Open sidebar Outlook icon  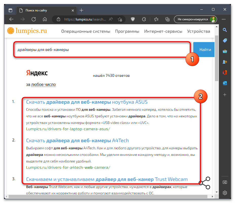[225, 83]
